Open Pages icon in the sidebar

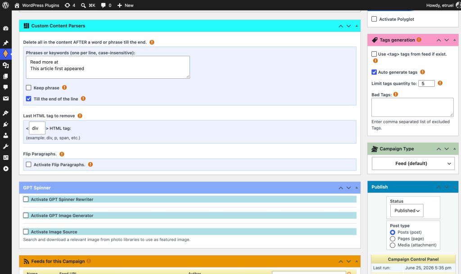pyautogui.click(x=5, y=76)
